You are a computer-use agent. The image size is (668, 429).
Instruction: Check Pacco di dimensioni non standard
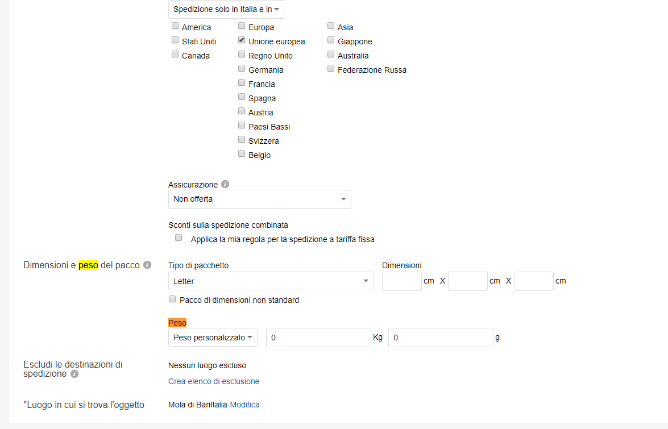(x=172, y=299)
